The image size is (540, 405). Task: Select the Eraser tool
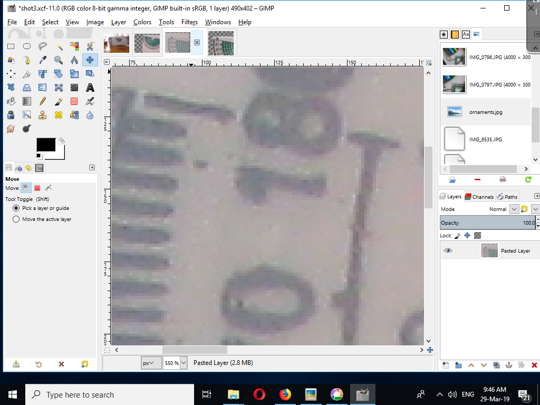click(74, 101)
